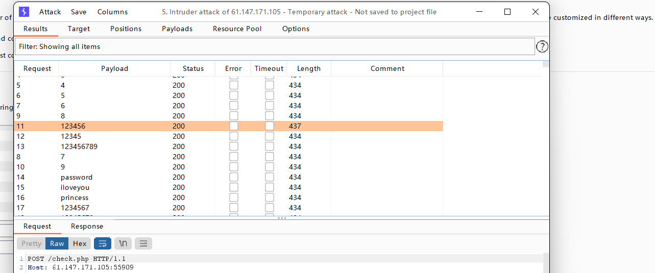Sort results by Length column header
Viewport: 655px width, 273px height.
point(308,68)
